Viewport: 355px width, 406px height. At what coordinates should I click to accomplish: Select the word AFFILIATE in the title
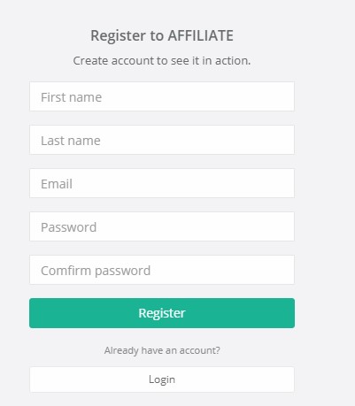pyautogui.click(x=201, y=35)
